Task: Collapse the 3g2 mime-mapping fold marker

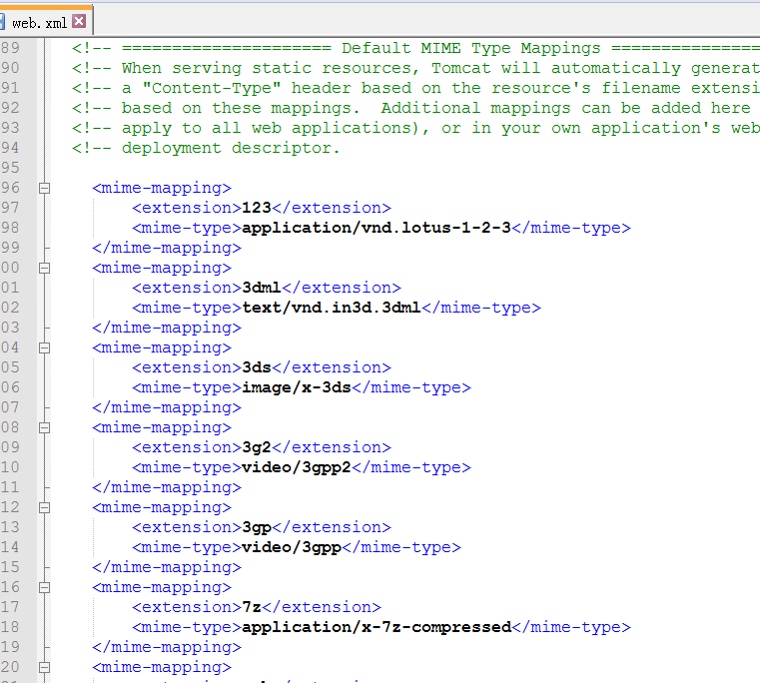Action: click(44, 428)
